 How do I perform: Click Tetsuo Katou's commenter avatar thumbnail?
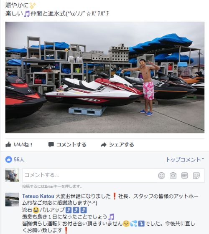[12, 199]
